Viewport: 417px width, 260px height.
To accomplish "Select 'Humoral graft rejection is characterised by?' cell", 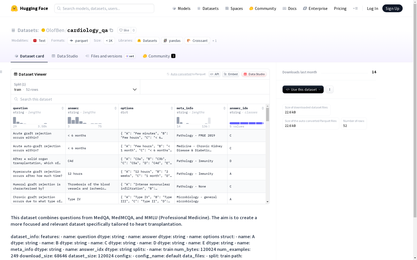I will pos(38,186).
